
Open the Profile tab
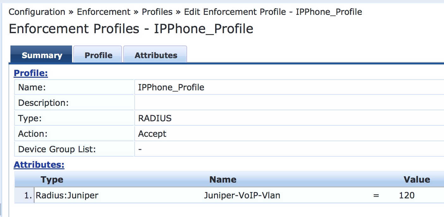click(98, 55)
